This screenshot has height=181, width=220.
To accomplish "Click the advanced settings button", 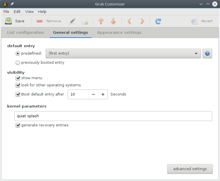I will point(190,169).
